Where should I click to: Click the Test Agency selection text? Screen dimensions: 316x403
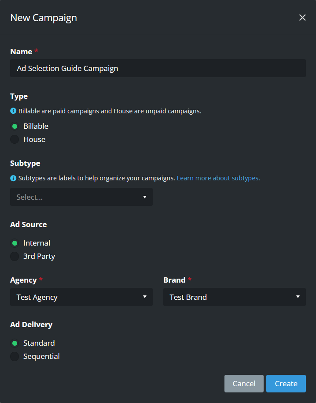[37, 297]
